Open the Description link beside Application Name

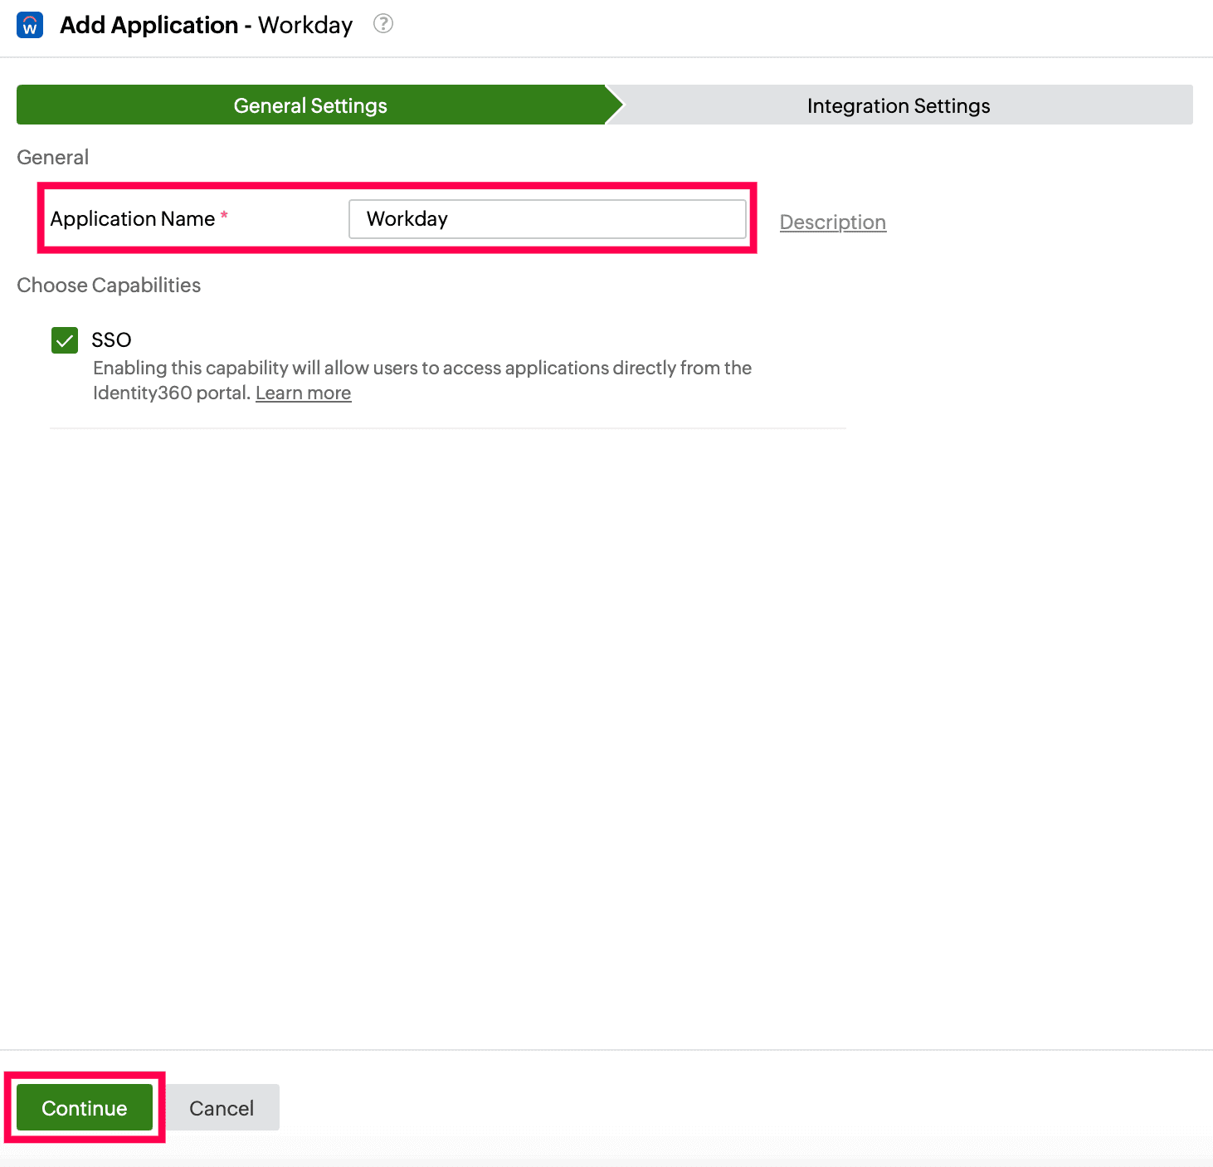click(832, 222)
